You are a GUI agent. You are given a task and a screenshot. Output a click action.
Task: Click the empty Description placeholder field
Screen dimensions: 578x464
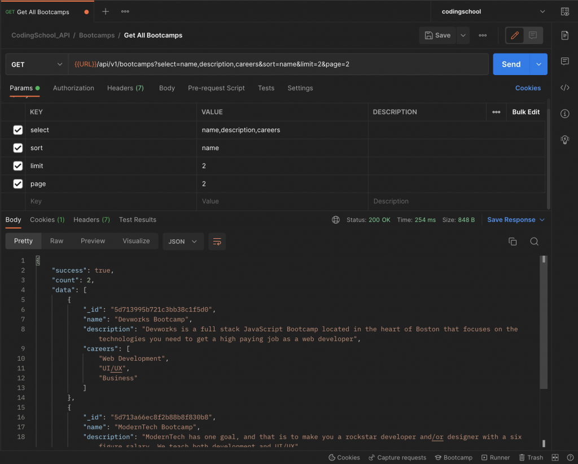click(457, 201)
